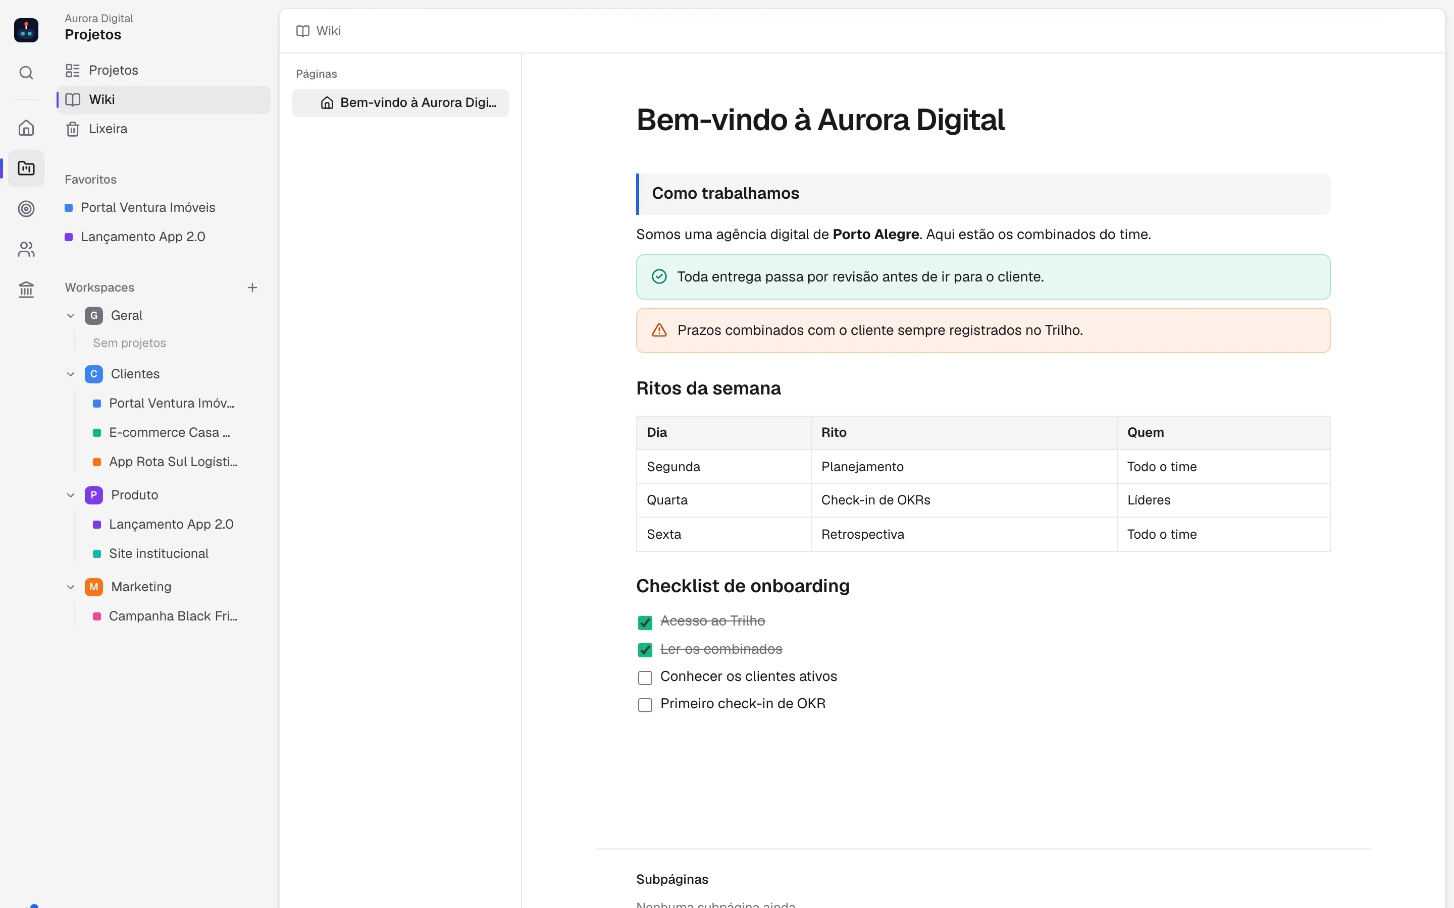1454x908 pixels.
Task: Uncheck the Acesso ao Trilho checkbox
Action: pyautogui.click(x=645, y=622)
